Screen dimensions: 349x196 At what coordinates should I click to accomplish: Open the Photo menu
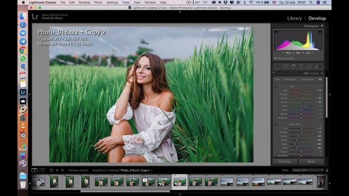(98, 2)
